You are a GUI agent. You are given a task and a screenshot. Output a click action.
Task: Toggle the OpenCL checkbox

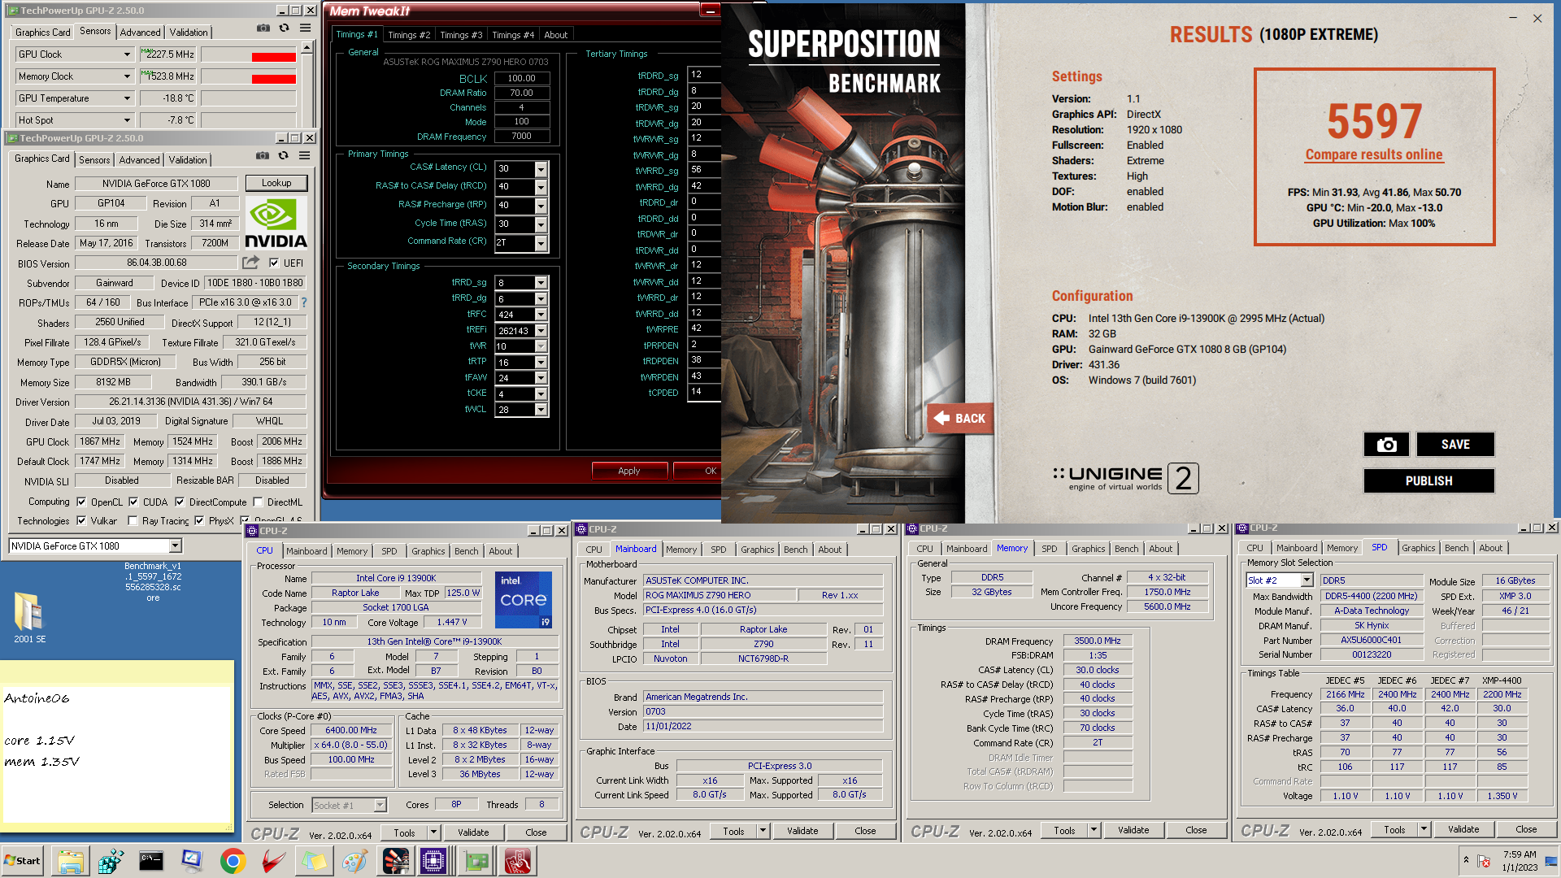[x=81, y=502]
